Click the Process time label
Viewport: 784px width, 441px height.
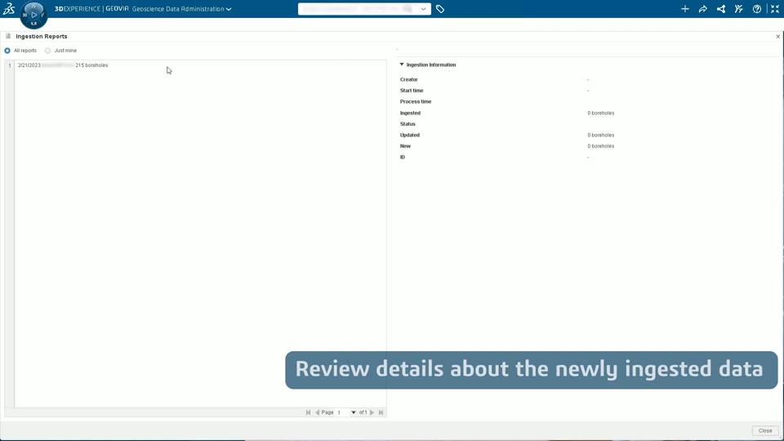tap(416, 101)
